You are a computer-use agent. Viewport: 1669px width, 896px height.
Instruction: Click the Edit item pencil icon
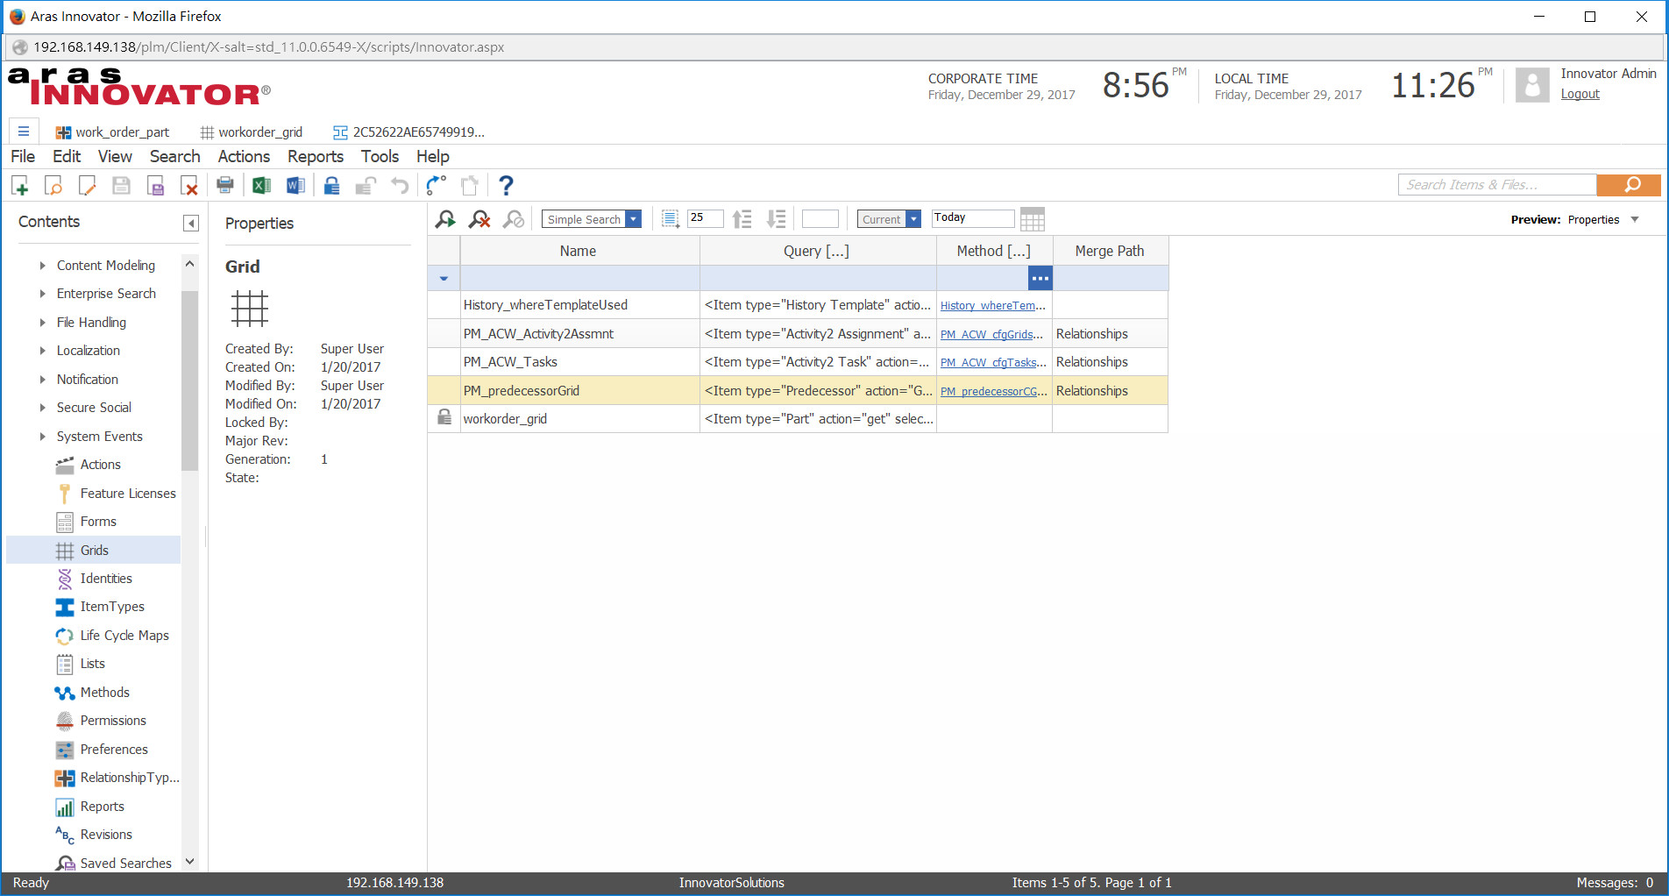click(88, 185)
